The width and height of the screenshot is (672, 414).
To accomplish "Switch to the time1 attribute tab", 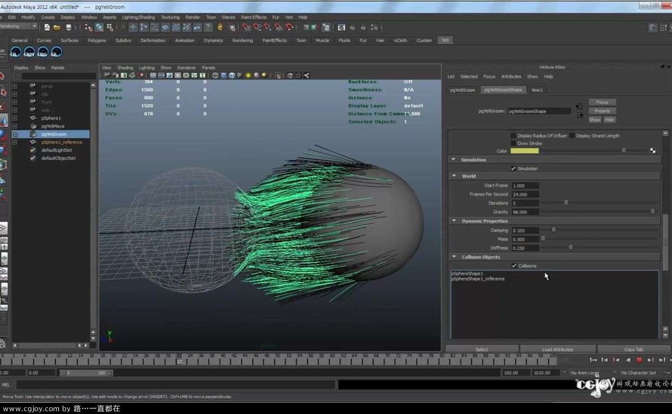I will point(537,90).
